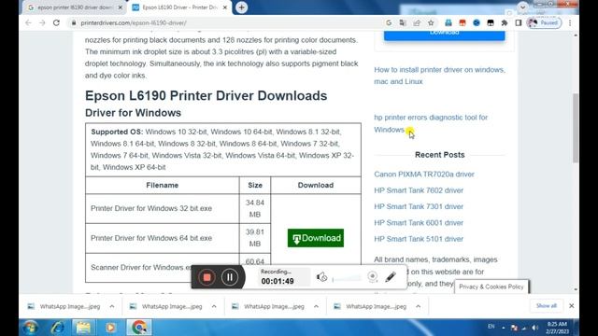Click the translate page icon

403,22
